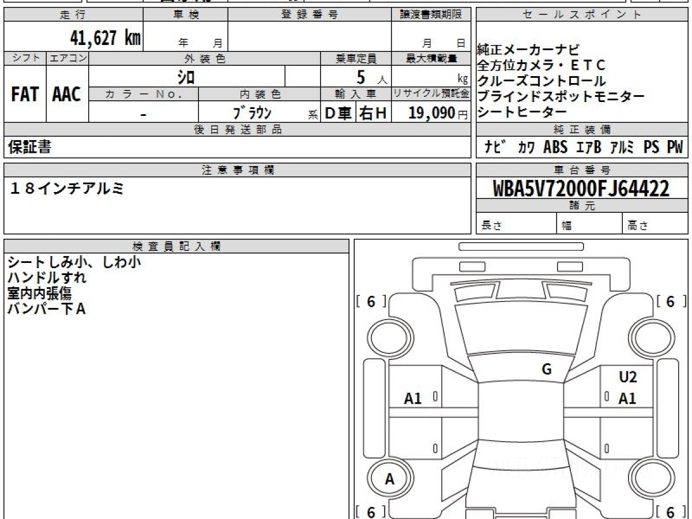Click the 長さ dimension label
This screenshot has width=692, height=519.
click(x=491, y=226)
